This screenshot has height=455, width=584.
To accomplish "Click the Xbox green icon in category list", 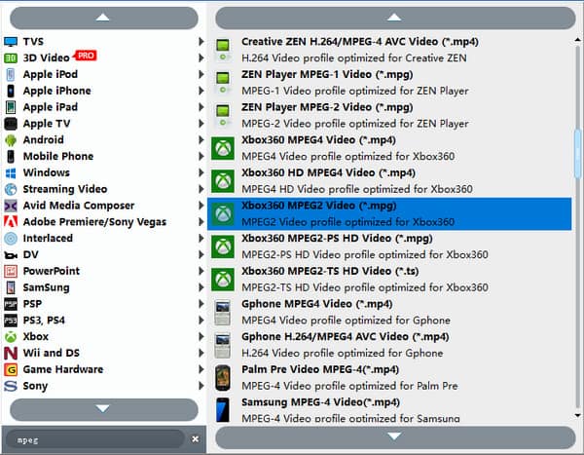I will point(11,336).
